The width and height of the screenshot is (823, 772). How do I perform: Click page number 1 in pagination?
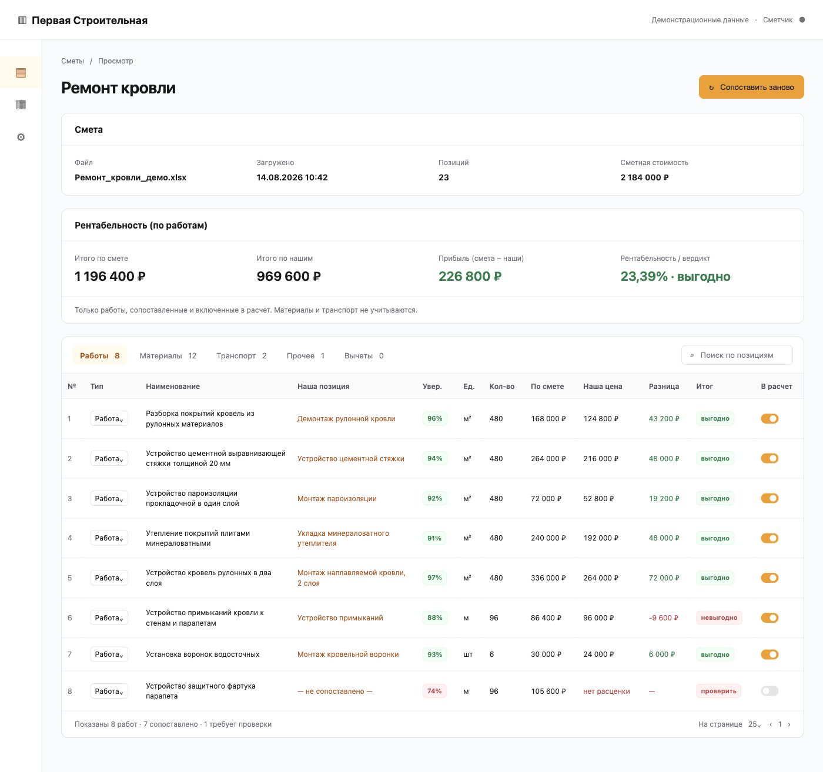pyautogui.click(x=780, y=724)
